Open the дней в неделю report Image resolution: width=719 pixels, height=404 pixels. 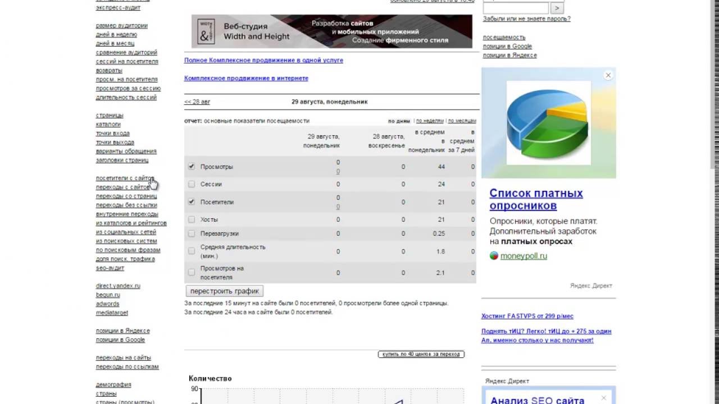[x=116, y=34]
